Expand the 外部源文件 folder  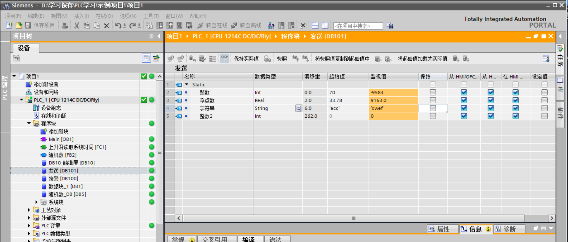pos(29,218)
